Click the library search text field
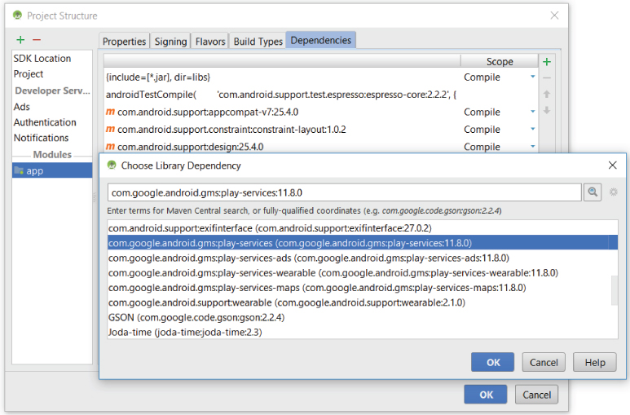This screenshot has width=630, height=415. pyautogui.click(x=344, y=192)
